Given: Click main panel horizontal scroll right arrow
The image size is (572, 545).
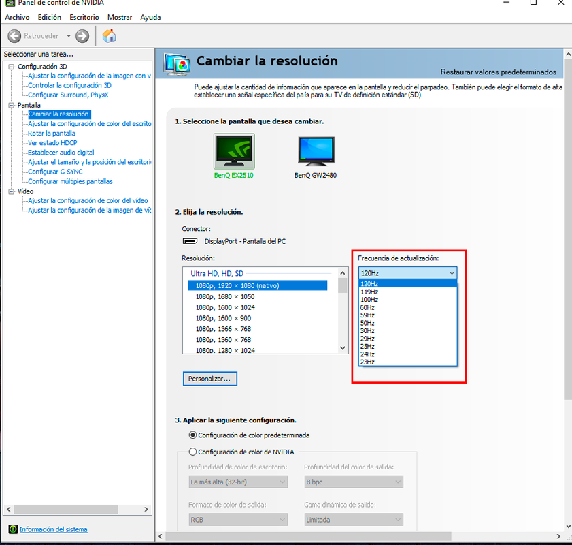Looking at the screenshot, I should pos(558,536).
